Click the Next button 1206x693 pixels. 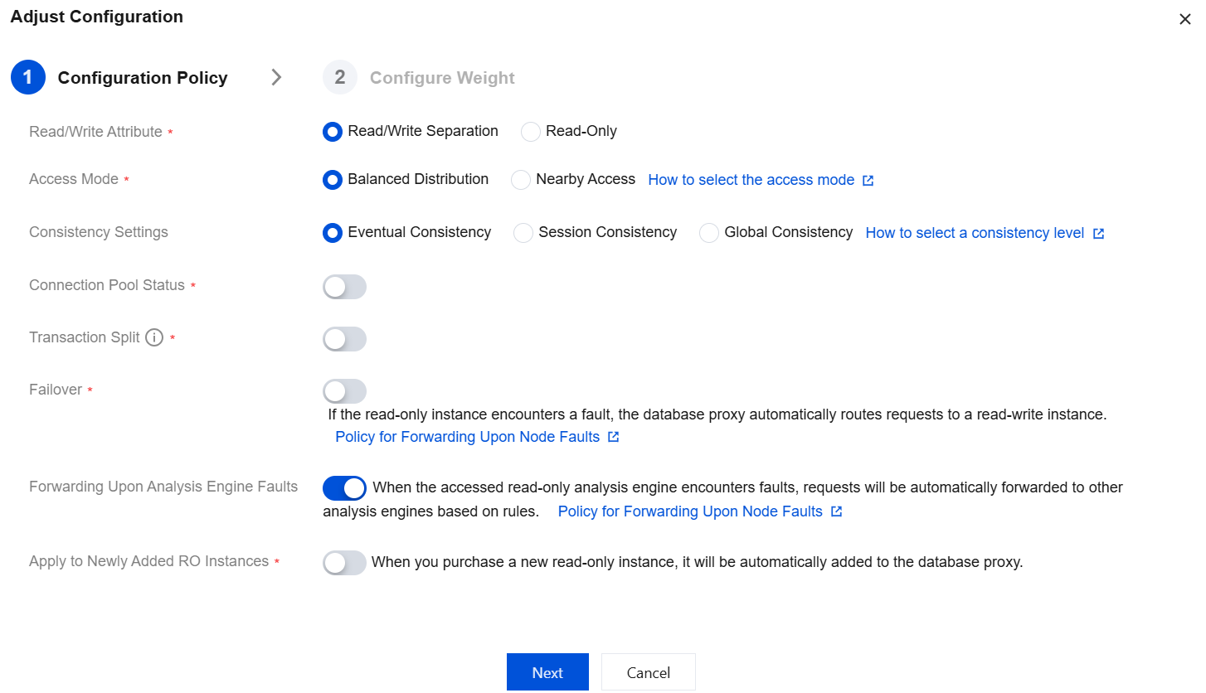547,672
